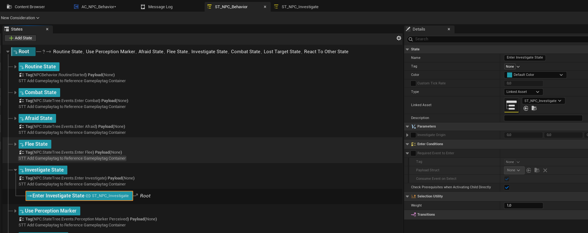This screenshot has height=233, width=588.
Task: Click the Linked Asset state tree thumbnail
Action: tap(512, 105)
